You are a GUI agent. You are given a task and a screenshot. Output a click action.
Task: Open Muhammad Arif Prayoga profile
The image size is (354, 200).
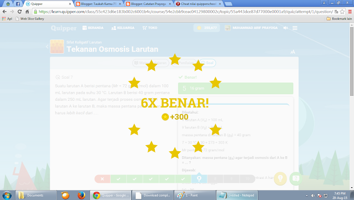[251, 28]
